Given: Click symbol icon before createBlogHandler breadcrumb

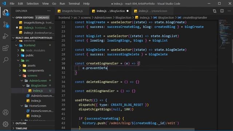Looking at the screenshot, I should [x=179, y=17].
